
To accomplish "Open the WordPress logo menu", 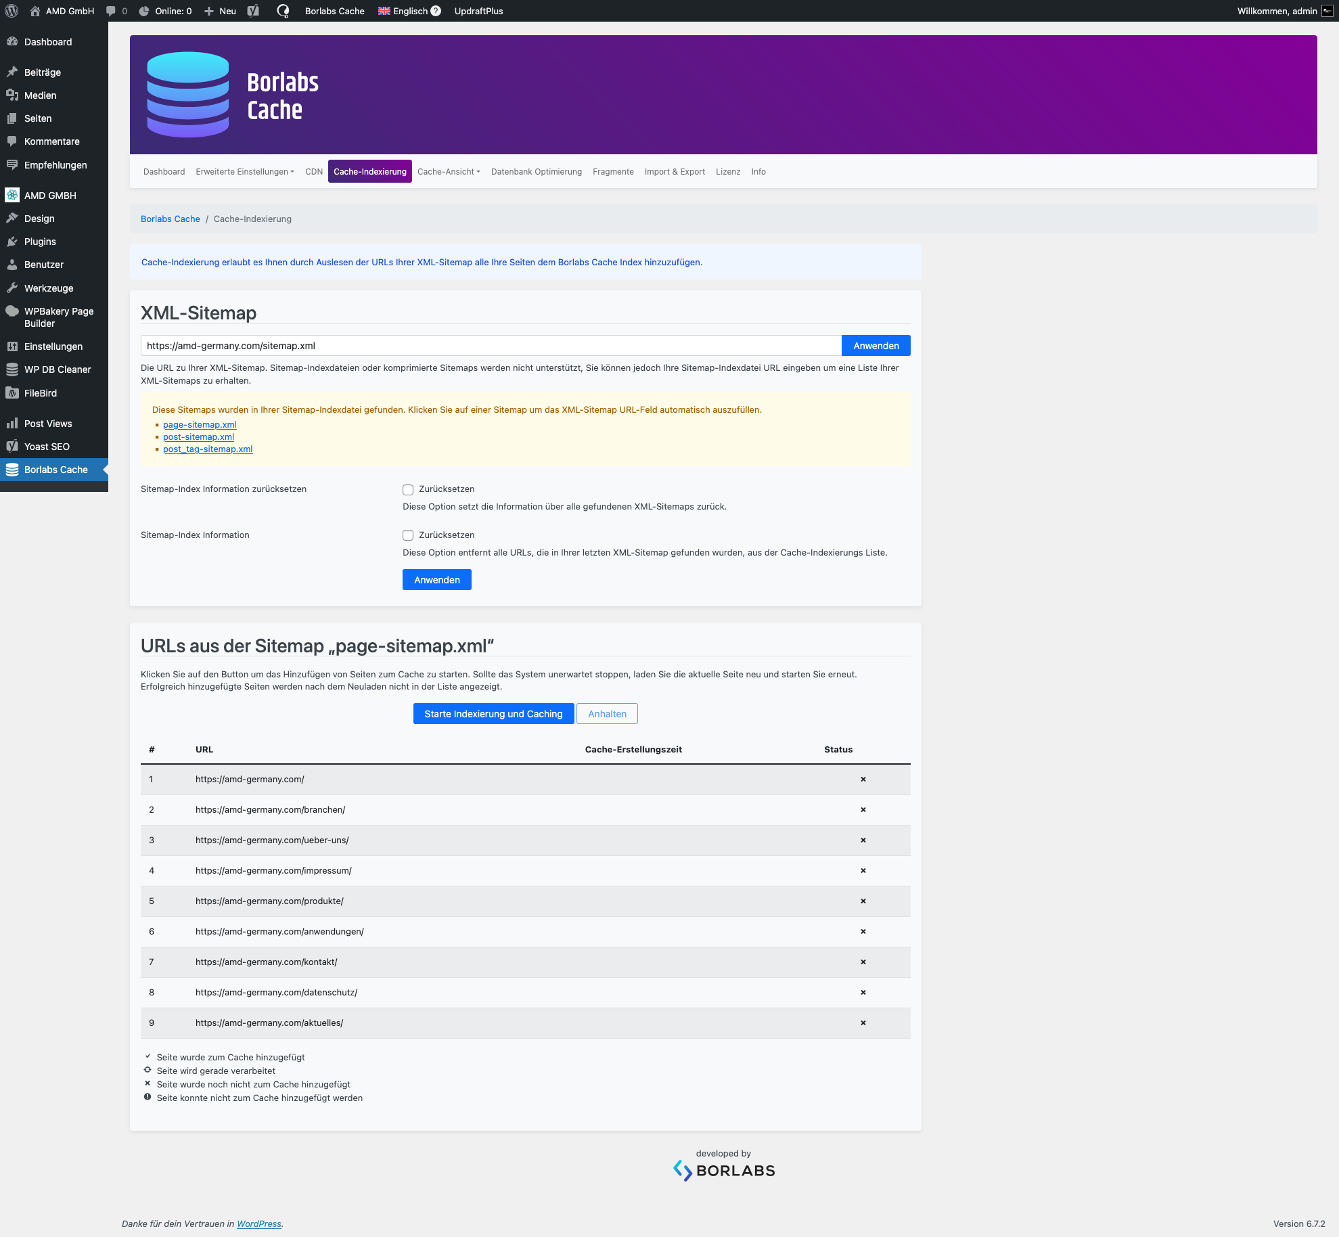I will (12, 11).
